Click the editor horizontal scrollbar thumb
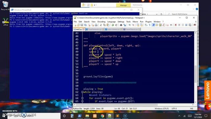 tap(117, 105)
